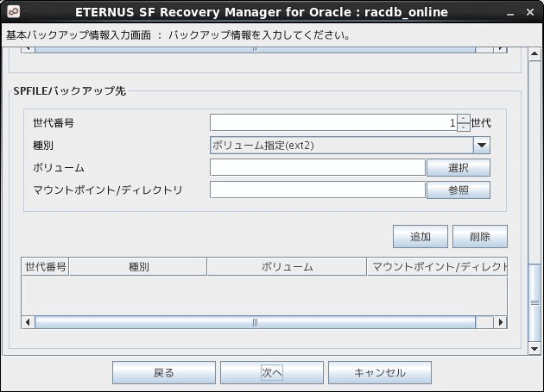
Task: Click the vertical scrollbar up arrow
Action: [x=535, y=54]
